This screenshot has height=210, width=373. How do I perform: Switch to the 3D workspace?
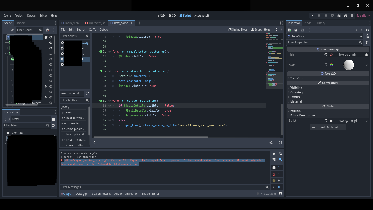(x=172, y=16)
